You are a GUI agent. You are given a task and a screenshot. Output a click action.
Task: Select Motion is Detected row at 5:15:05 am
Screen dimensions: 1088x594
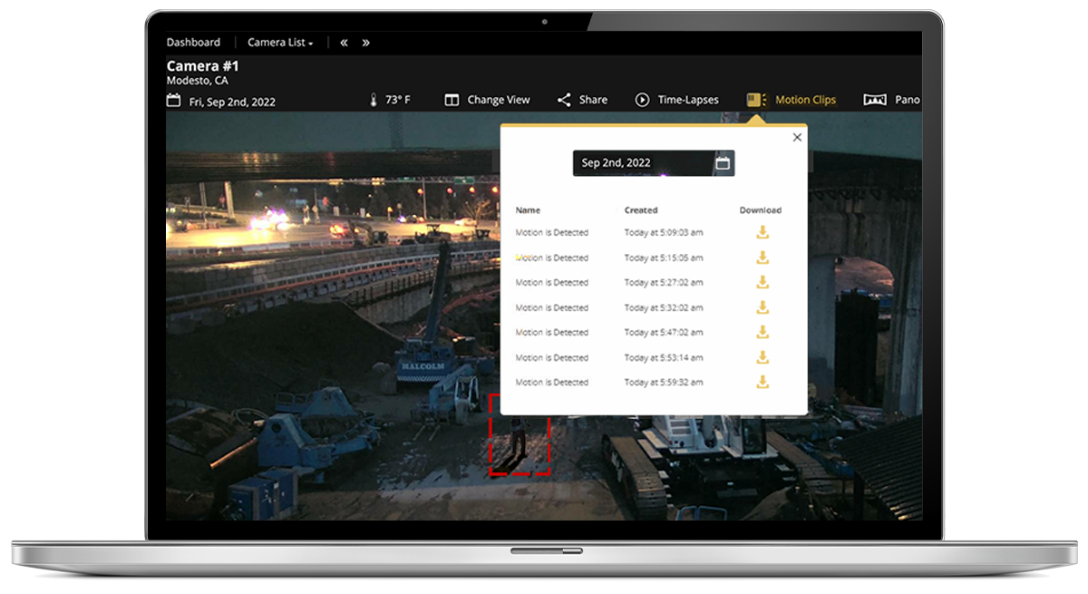[x=552, y=258]
